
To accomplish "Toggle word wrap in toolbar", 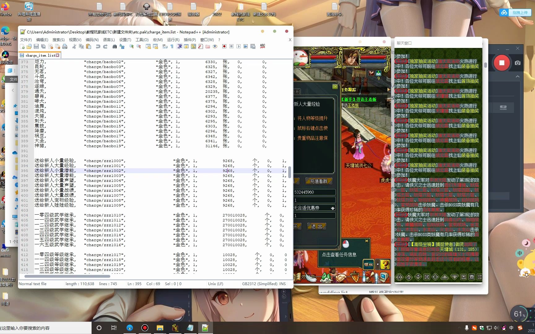I will coord(165,46).
